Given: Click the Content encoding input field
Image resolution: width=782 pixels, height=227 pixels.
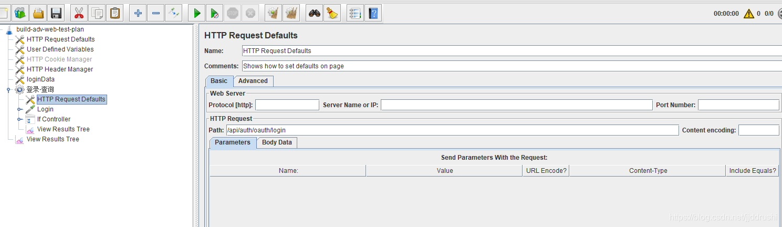Looking at the screenshot, I should pos(759,130).
